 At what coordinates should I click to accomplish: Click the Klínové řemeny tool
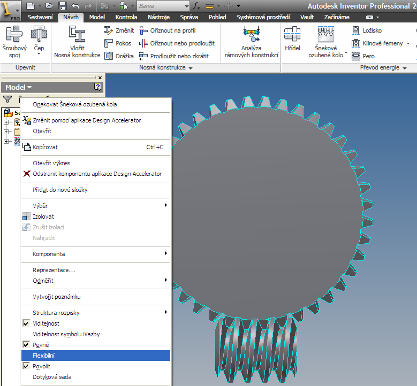(377, 43)
